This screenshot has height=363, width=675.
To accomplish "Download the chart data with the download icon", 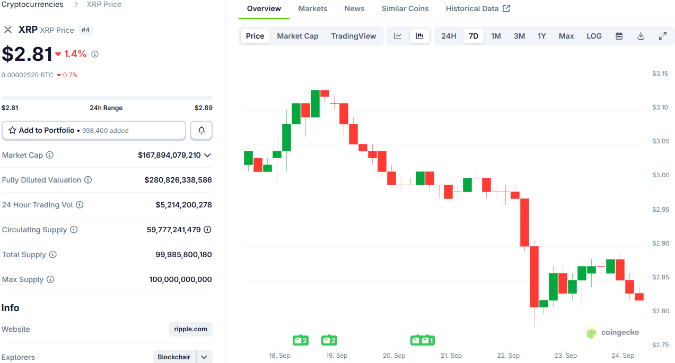I will [x=641, y=36].
